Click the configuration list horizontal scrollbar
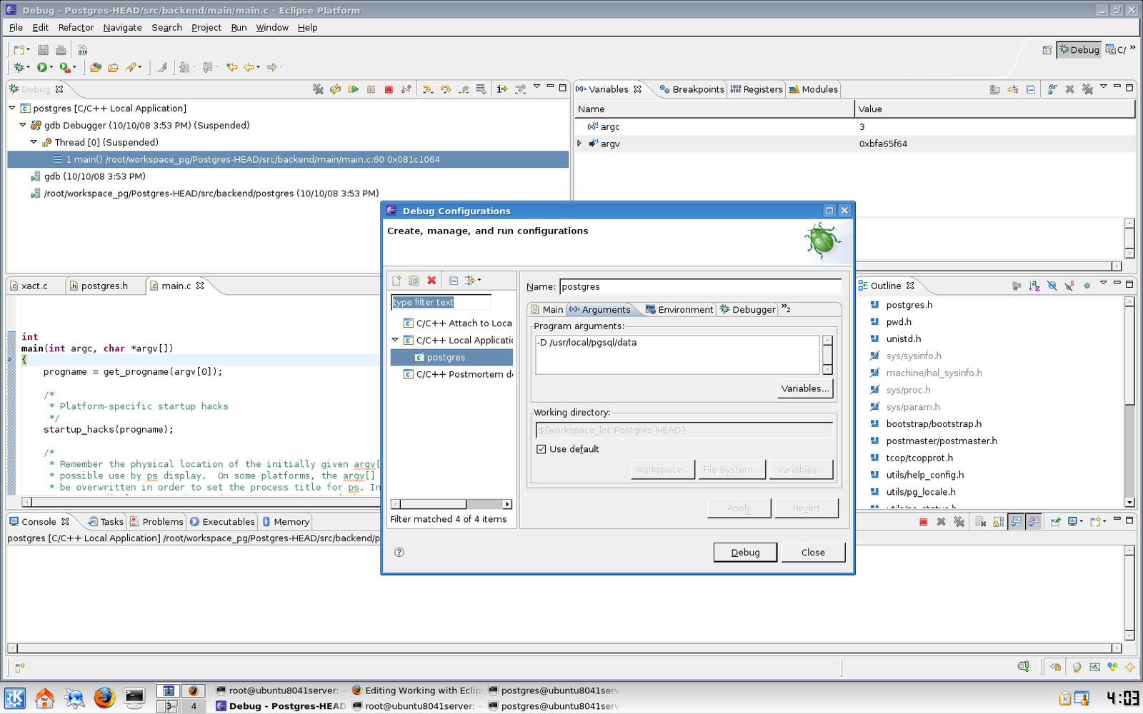1143x714 pixels. tap(432, 504)
